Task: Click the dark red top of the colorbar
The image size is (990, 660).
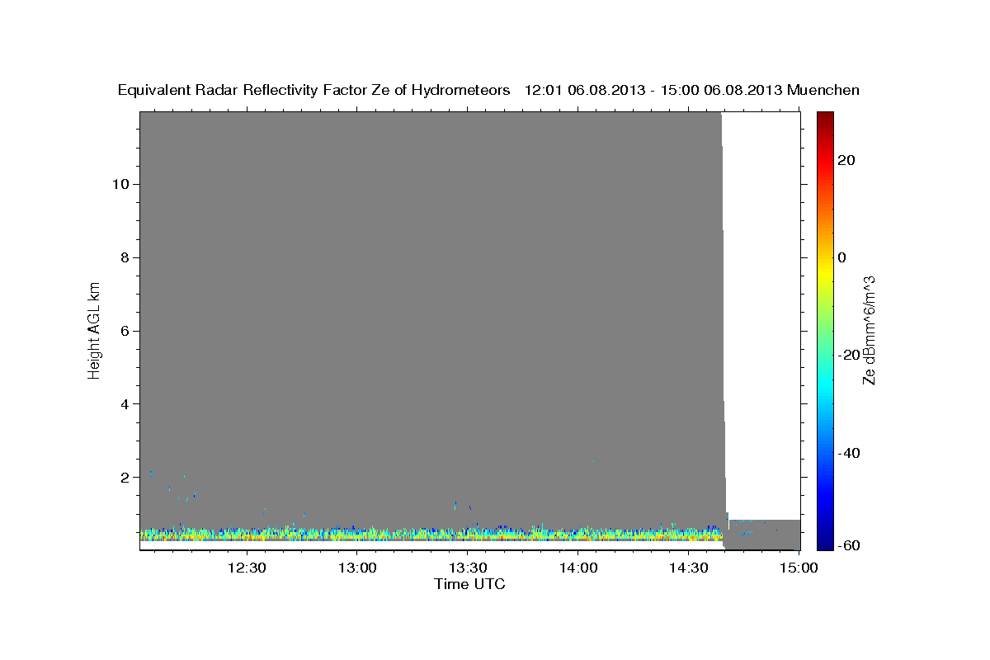Action: (824, 118)
